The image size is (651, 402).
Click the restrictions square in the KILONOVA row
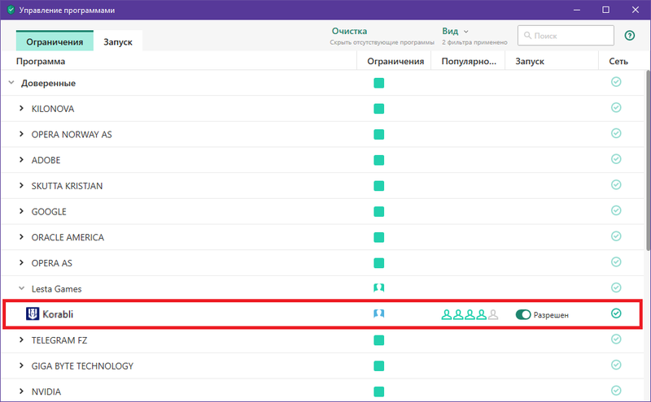[x=378, y=109]
